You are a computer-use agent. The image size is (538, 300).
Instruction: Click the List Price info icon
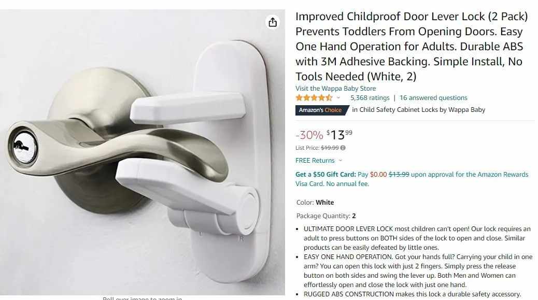(x=343, y=148)
